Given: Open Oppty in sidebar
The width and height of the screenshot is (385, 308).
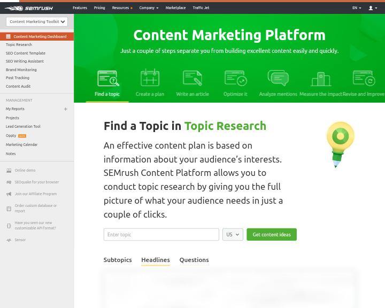Looking at the screenshot, I should tap(11, 136).
